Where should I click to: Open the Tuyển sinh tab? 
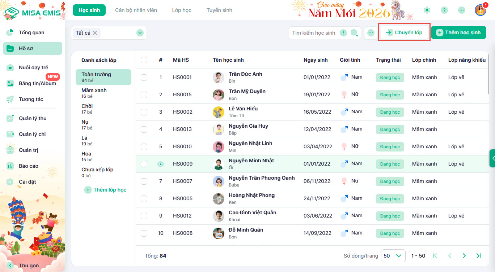pos(219,10)
